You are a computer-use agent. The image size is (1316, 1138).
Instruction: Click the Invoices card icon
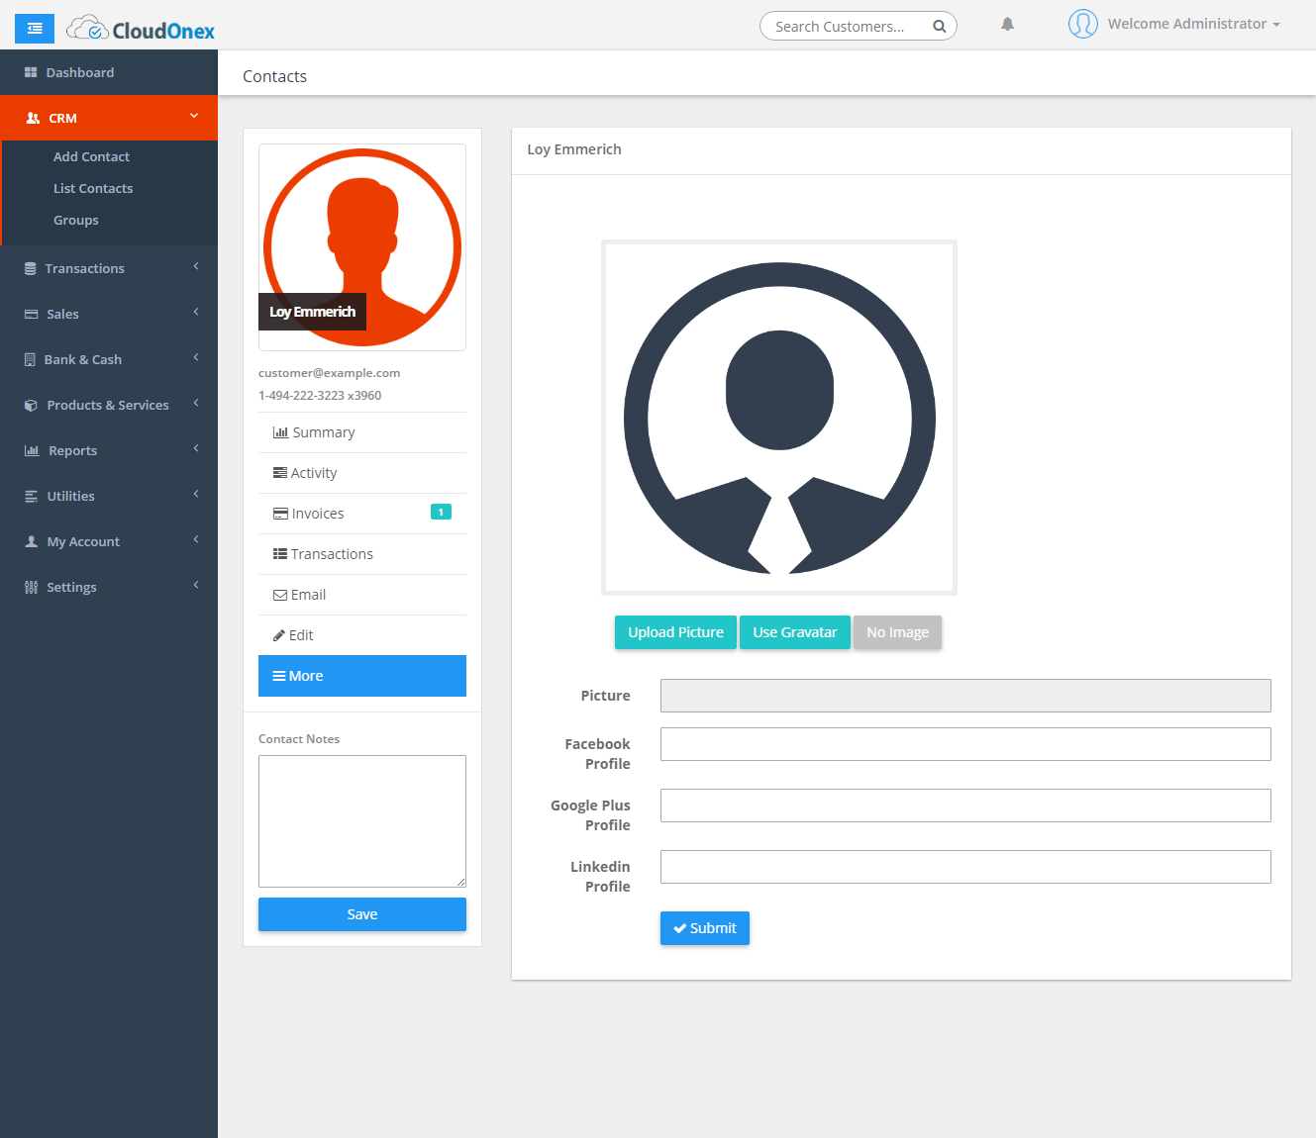click(281, 514)
